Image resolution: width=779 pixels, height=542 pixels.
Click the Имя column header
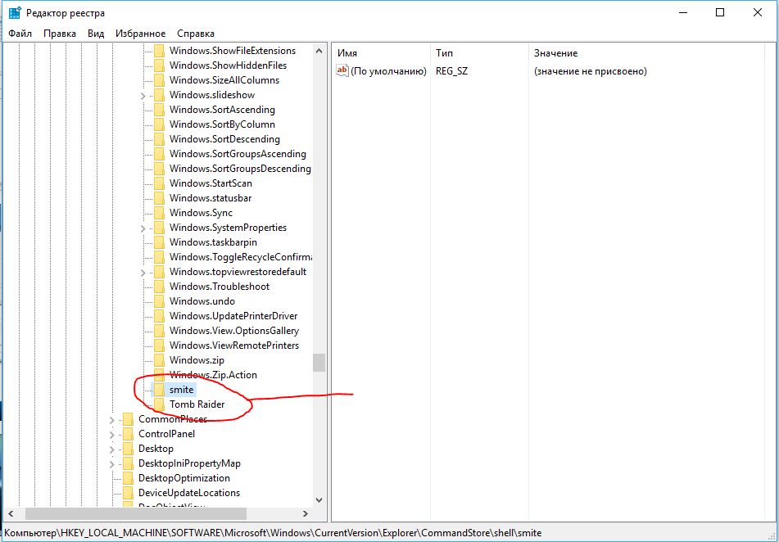(x=347, y=53)
